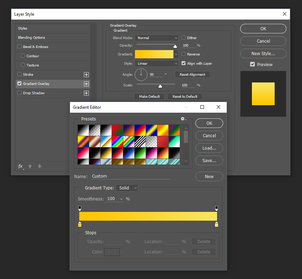302x279 pixels.
Task: Click the angle dial control
Action: click(x=141, y=74)
